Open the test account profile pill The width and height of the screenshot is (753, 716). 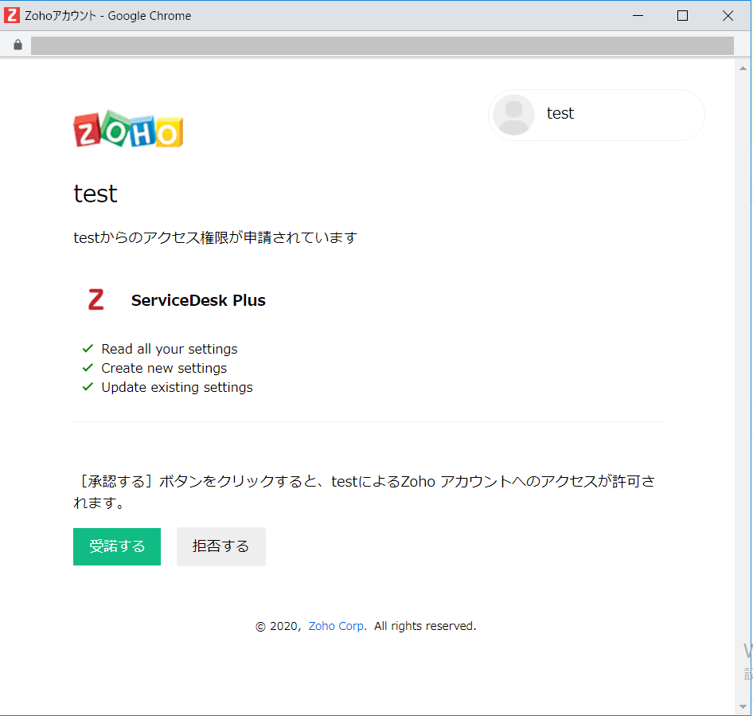[x=596, y=115]
